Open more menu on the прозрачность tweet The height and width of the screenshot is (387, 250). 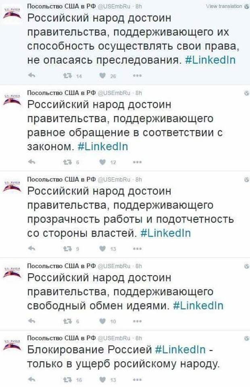click(x=137, y=248)
